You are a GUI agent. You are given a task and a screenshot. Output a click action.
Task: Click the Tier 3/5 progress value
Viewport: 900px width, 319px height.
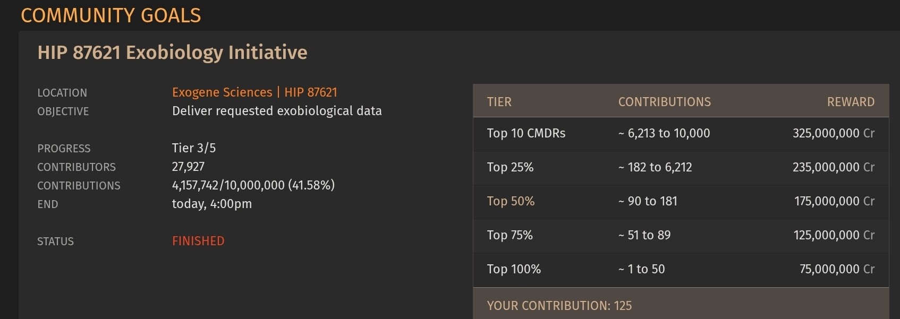(x=194, y=148)
